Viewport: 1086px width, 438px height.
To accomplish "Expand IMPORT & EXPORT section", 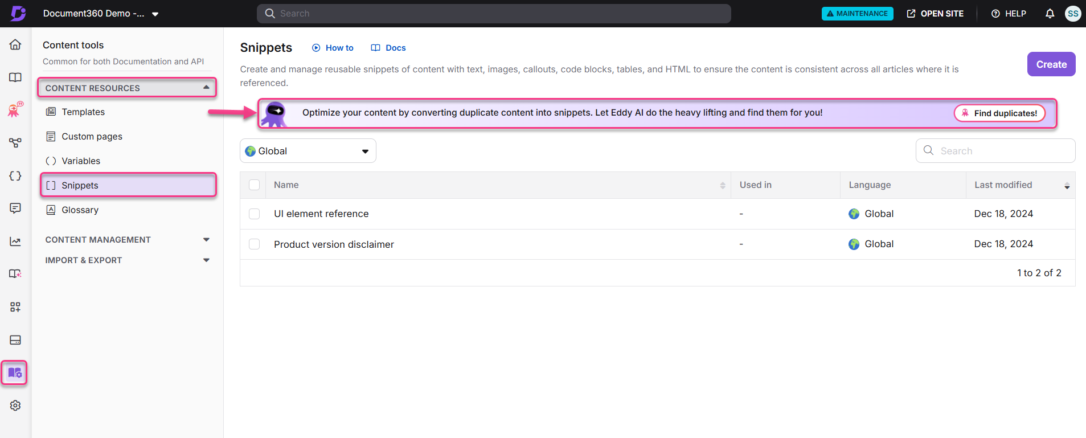I will click(128, 260).
